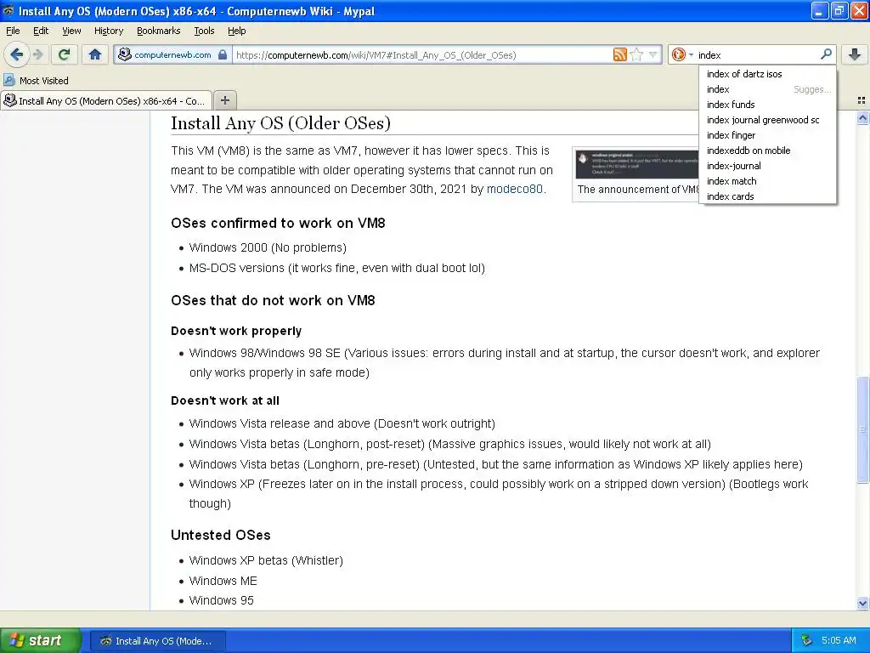
Task: Open the File menu
Action: (13, 31)
